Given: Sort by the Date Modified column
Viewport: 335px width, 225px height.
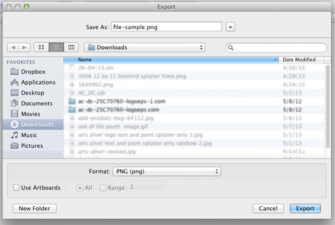Looking at the screenshot, I should [x=301, y=60].
